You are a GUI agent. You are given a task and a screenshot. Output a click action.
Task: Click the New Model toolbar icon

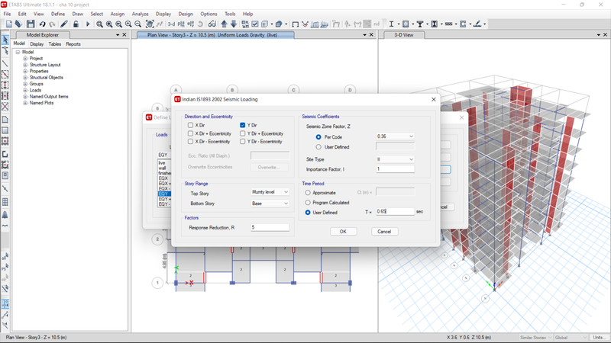[9, 24]
